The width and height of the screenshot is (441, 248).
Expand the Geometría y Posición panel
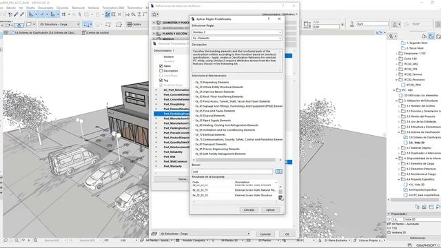pyautogui.click(x=154, y=23)
